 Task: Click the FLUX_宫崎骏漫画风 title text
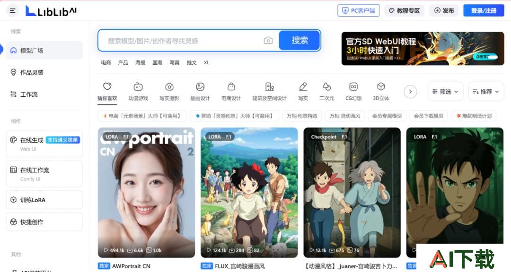(240, 266)
